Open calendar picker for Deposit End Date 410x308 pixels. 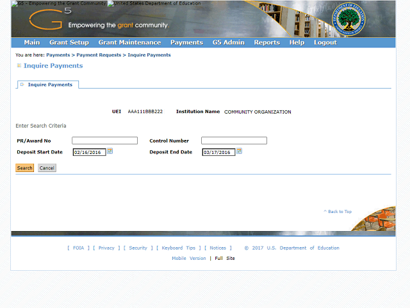[239, 151]
